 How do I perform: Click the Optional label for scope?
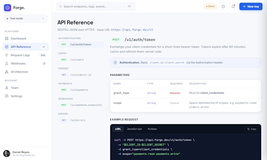(x=175, y=103)
